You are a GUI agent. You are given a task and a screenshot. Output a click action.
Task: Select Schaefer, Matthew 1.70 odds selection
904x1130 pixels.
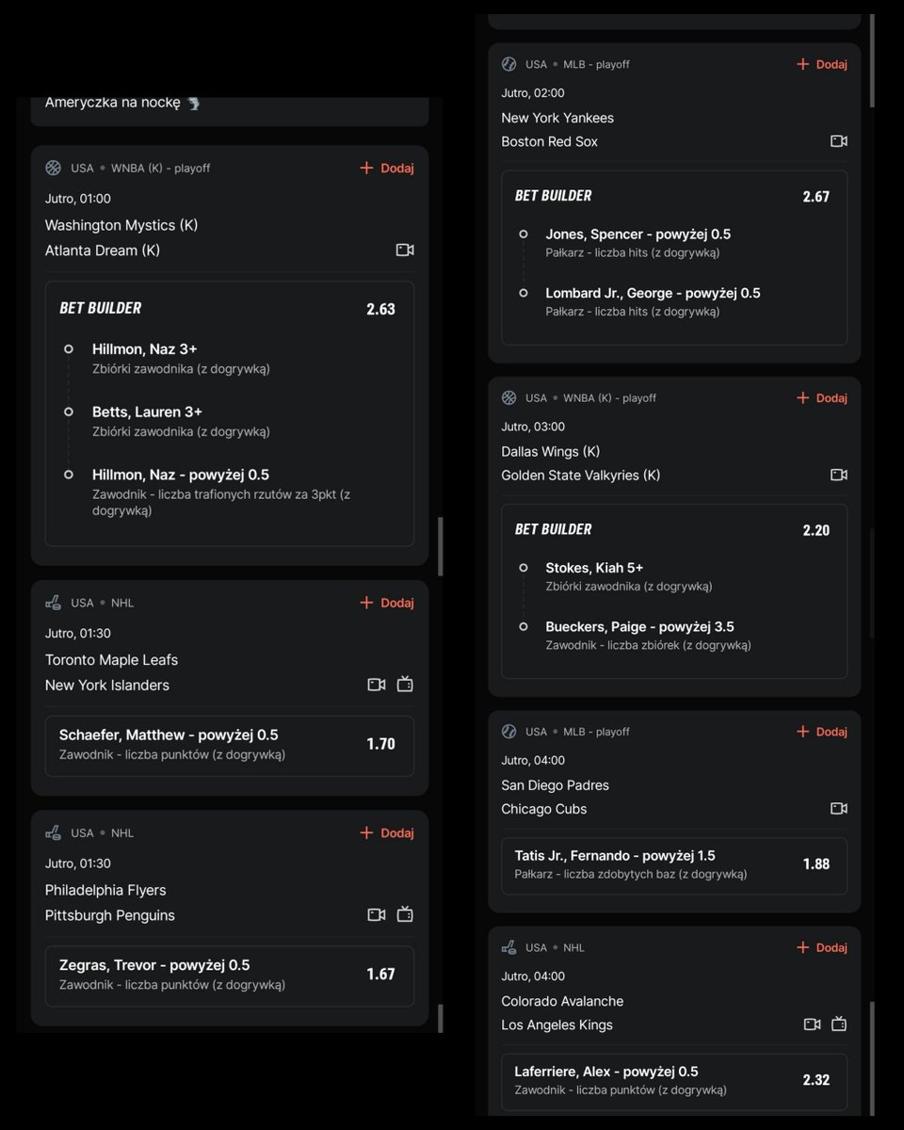click(x=230, y=744)
